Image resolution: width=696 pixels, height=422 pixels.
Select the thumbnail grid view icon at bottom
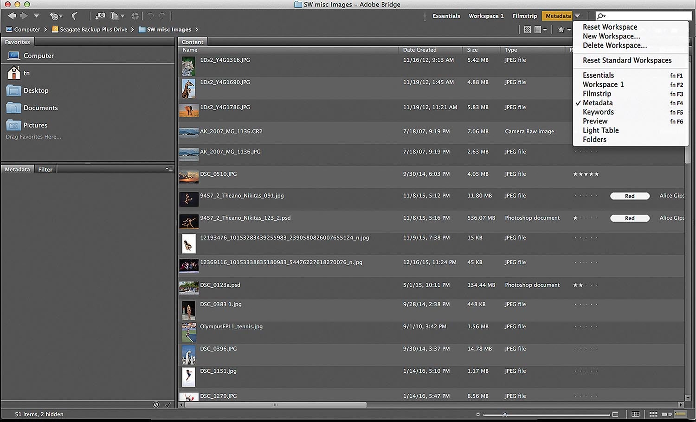click(x=653, y=414)
